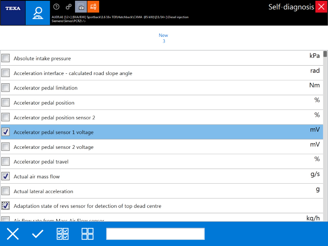Click the New 3 group label

coord(163,38)
